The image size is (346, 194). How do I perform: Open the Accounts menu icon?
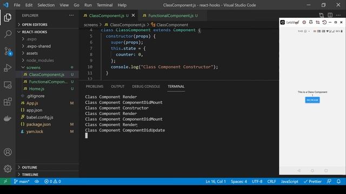[x=8, y=152]
